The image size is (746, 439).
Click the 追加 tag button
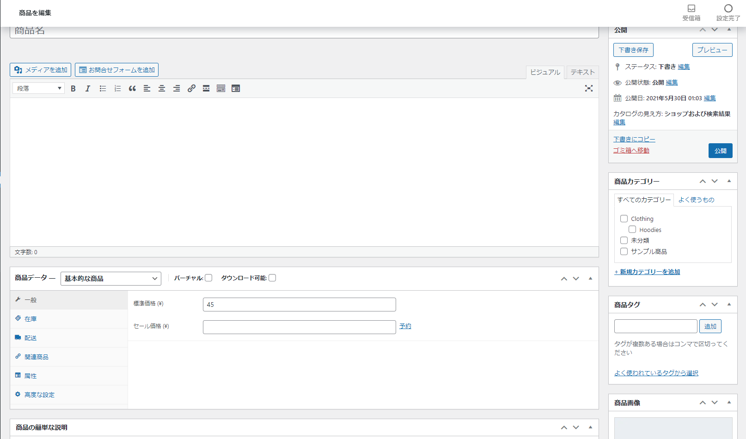[x=710, y=326]
